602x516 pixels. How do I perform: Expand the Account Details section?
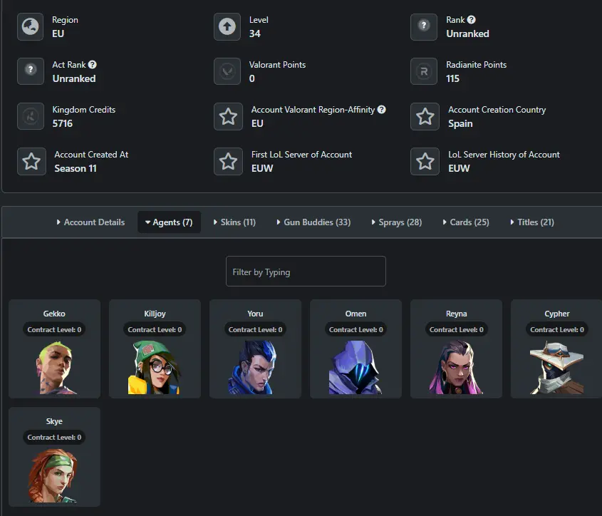90,222
